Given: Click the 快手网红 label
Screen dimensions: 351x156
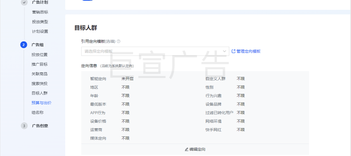Looking at the screenshot, I should click(214, 130).
